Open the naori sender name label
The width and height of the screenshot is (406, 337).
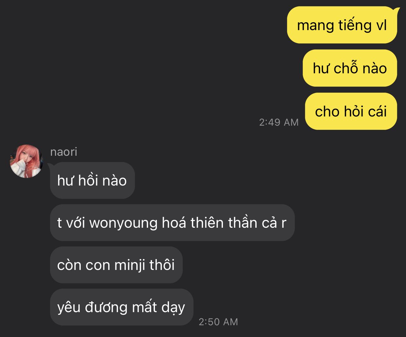64,152
